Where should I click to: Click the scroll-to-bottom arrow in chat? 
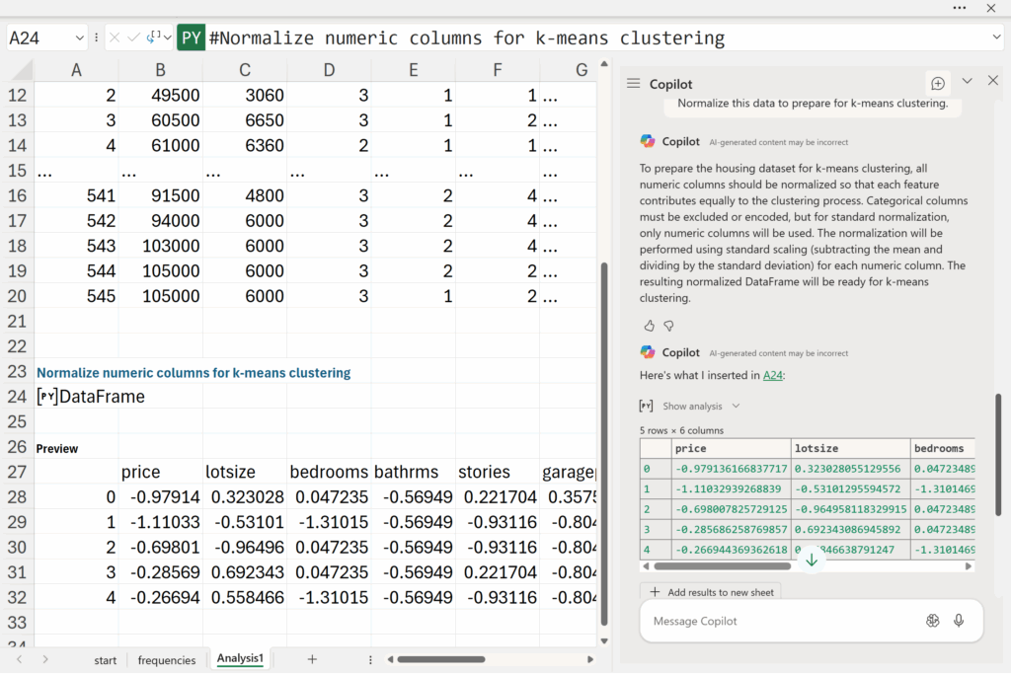point(812,560)
